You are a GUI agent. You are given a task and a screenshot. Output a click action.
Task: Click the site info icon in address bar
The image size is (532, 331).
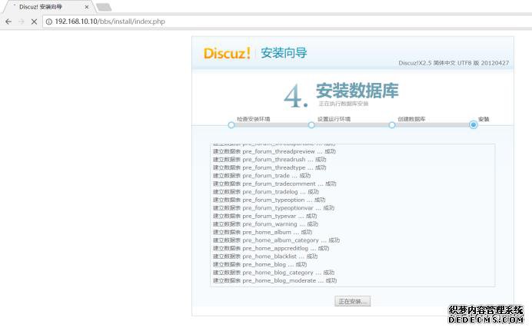coord(49,22)
